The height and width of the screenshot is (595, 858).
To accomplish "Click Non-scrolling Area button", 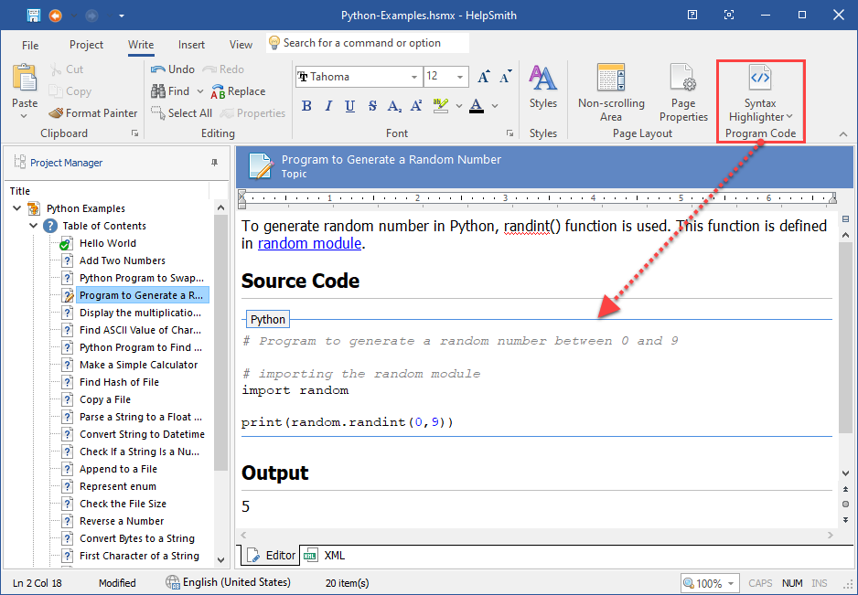I will coord(611,93).
